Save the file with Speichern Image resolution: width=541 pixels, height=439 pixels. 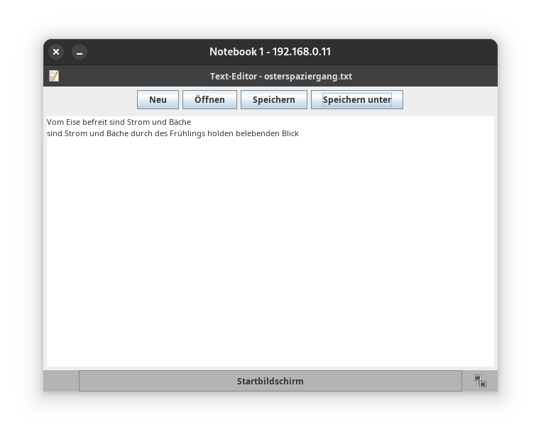pyautogui.click(x=273, y=100)
